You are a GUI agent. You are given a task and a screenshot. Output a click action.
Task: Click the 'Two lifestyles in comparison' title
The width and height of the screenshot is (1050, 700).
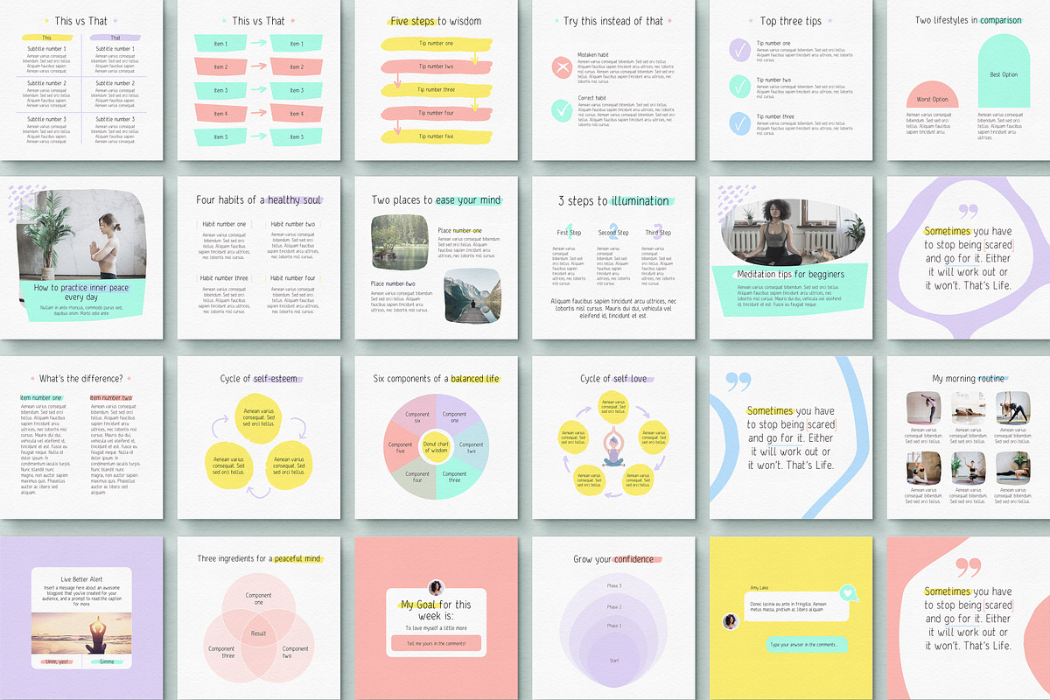click(968, 20)
